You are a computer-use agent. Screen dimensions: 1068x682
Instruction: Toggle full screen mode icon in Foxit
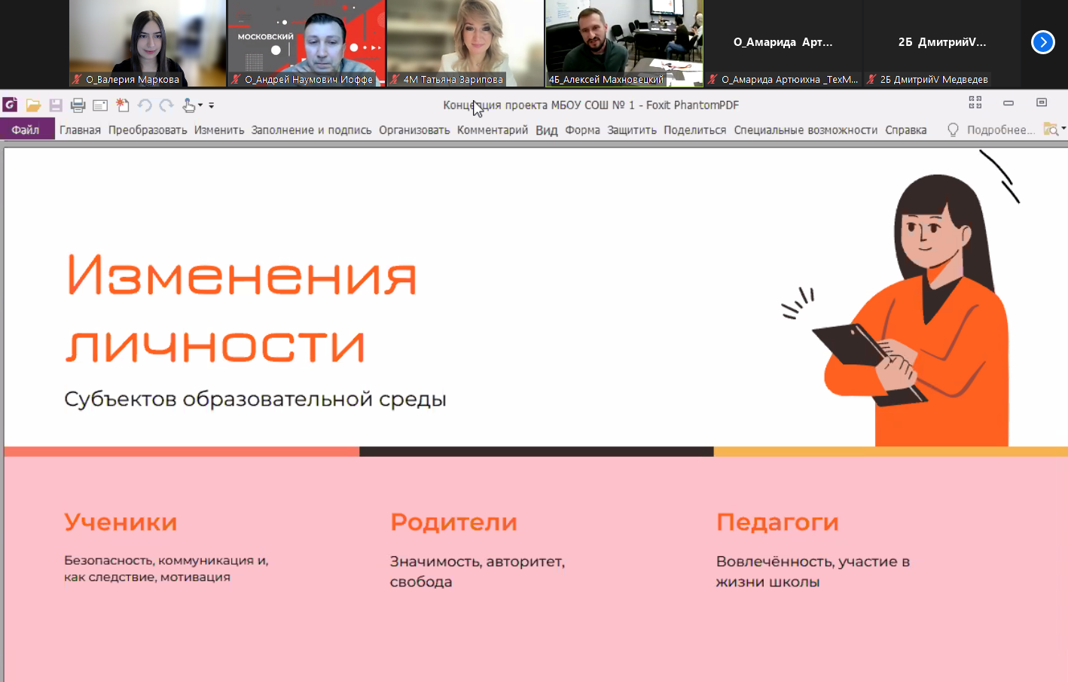975,102
